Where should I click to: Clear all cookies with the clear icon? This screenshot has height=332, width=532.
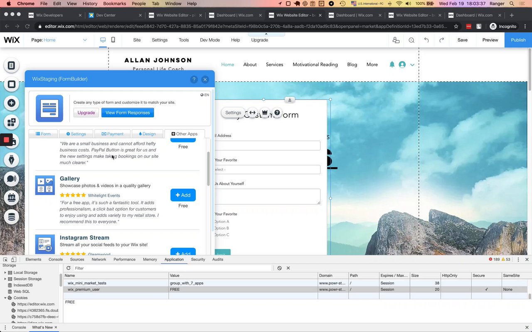coord(280,268)
